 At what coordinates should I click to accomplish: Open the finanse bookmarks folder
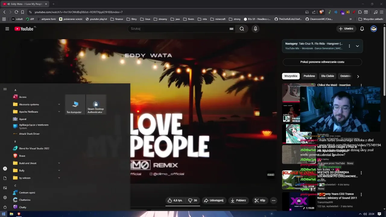coord(117,19)
